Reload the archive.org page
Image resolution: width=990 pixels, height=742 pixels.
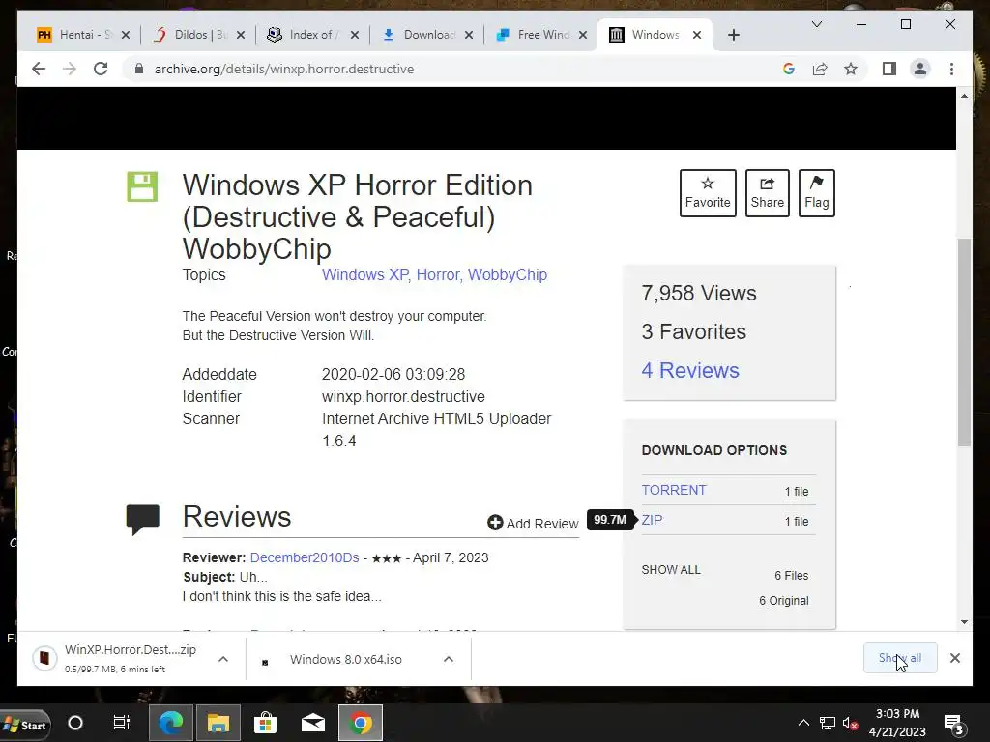click(x=101, y=69)
